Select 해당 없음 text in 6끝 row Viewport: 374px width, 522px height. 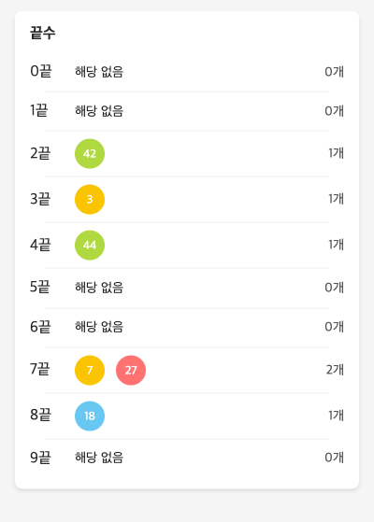pos(99,327)
